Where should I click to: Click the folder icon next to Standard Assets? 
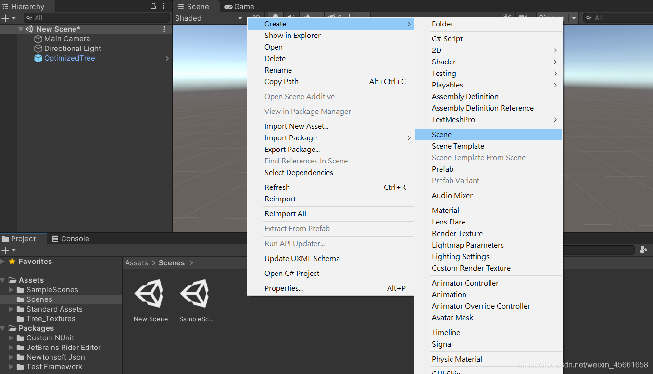[x=20, y=309]
